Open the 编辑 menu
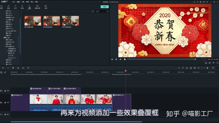This screenshot has width=219, height=123. click(18, 2)
